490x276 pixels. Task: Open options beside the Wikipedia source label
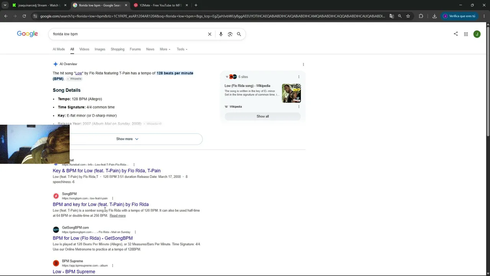(x=299, y=107)
